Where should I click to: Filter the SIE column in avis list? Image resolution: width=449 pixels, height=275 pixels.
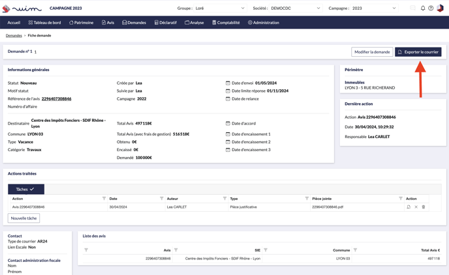point(266,250)
